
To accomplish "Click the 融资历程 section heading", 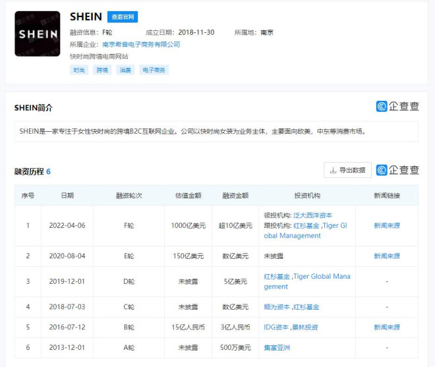I will (29, 171).
